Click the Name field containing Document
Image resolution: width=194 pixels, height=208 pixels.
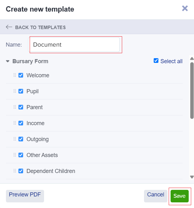click(74, 44)
